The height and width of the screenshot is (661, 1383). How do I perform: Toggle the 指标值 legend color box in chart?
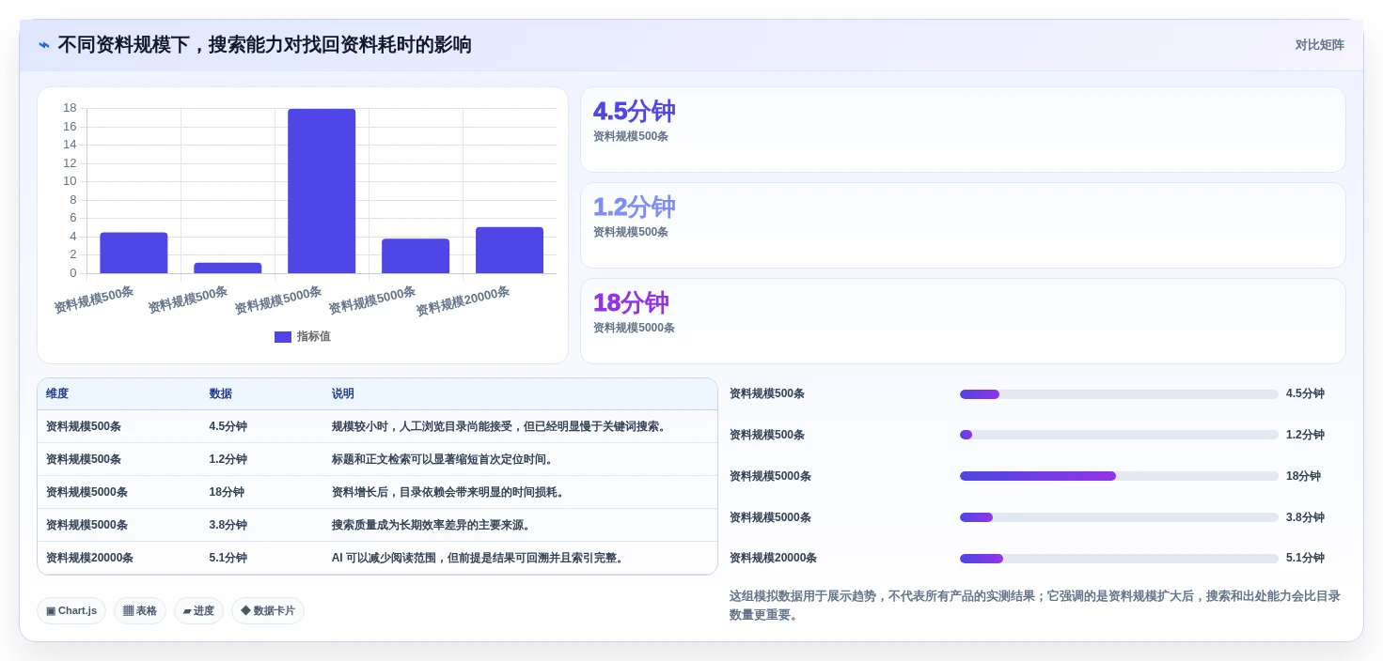[x=283, y=337]
